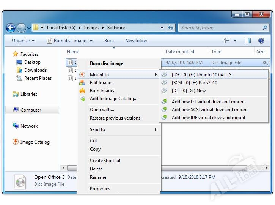Click the New folder button
This screenshot has height=205, width=275.
[136, 41]
